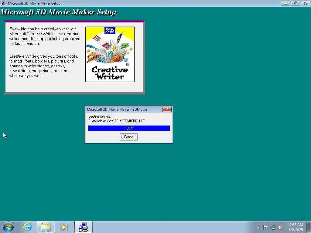Cancel the 3D Movie Maker file copy
Screen dimensions: 311x233
[129, 137]
